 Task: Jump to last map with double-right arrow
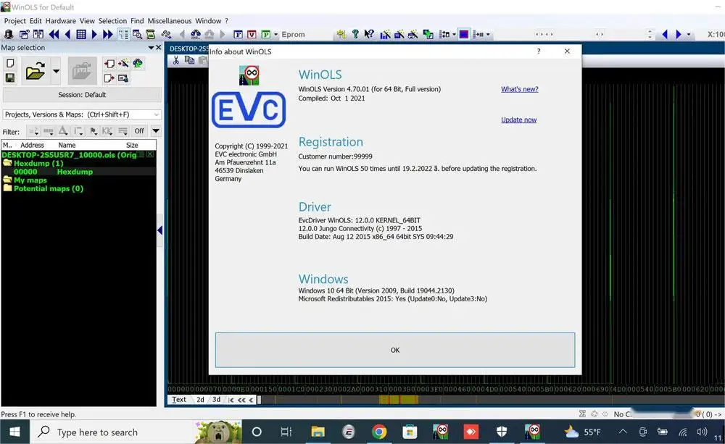(108, 34)
